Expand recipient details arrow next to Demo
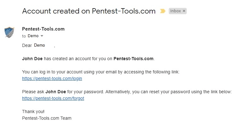Screen dimensions: 237x126 (x=42, y=36)
